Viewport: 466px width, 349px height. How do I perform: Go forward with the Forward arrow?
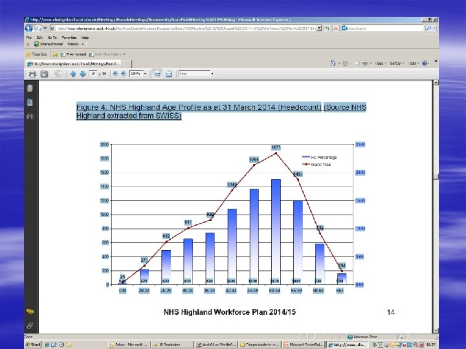pyautogui.click(x=38, y=28)
